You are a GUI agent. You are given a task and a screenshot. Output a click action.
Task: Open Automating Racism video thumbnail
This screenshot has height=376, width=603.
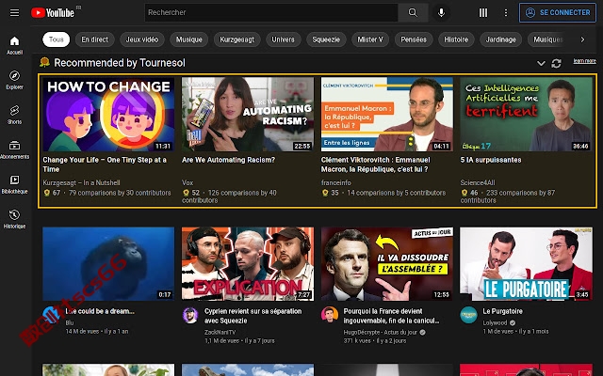pyautogui.click(x=248, y=115)
